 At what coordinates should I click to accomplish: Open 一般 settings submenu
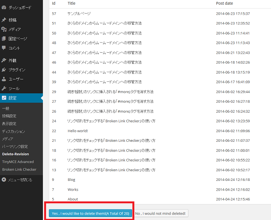click(6, 108)
